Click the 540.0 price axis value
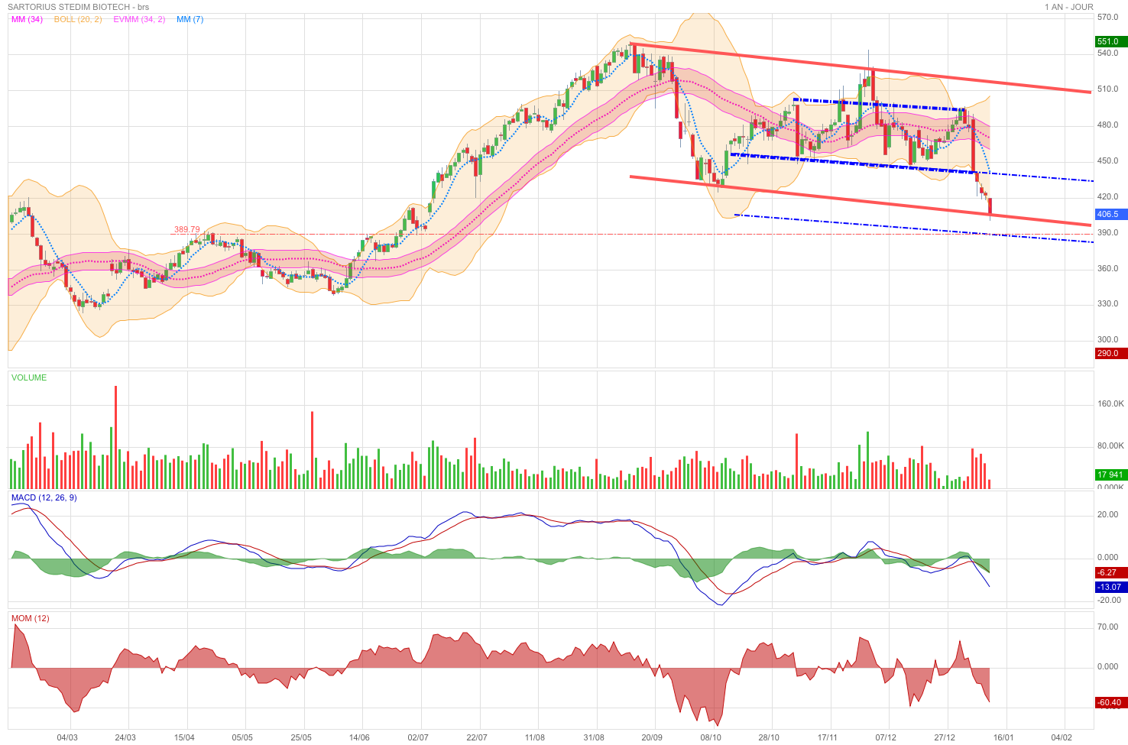The height and width of the screenshot is (745, 1128). pyautogui.click(x=1108, y=53)
